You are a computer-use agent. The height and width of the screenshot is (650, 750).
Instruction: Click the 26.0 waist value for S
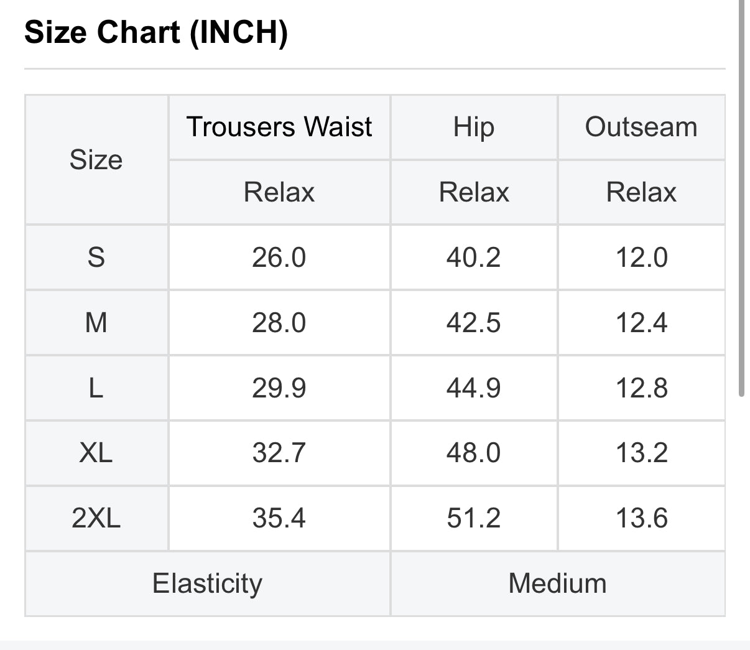279,258
